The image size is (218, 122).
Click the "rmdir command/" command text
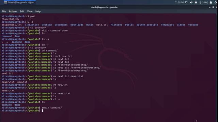[x=52, y=108]
